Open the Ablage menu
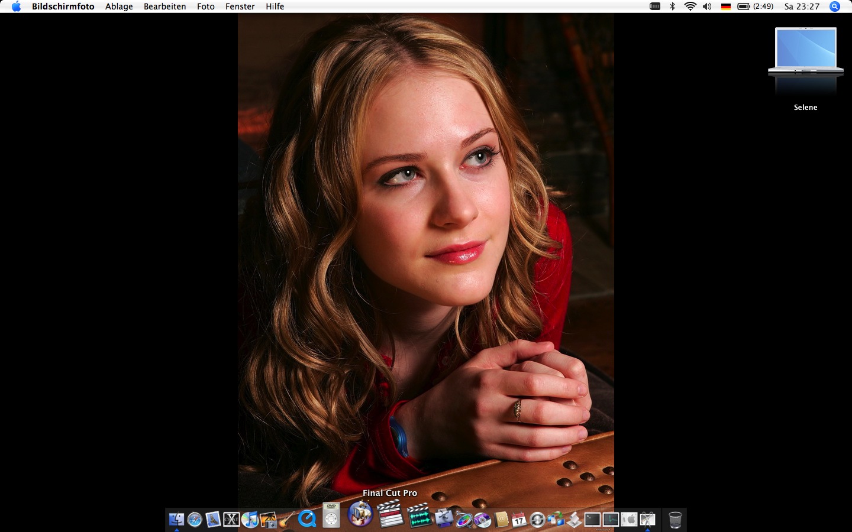Image resolution: width=852 pixels, height=532 pixels. tap(119, 7)
